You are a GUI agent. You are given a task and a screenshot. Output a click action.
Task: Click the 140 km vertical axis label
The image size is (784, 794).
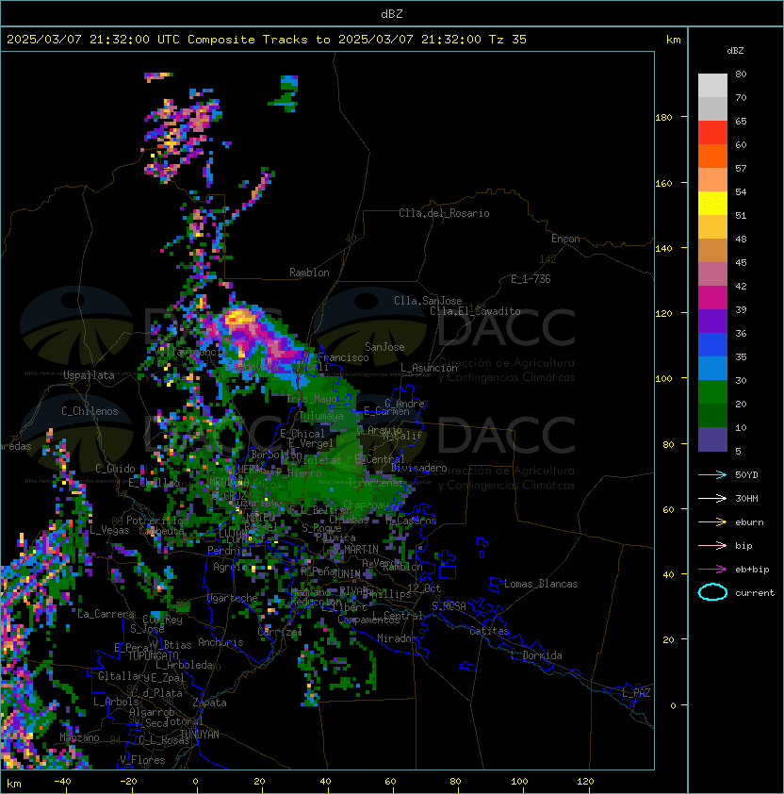[663, 249]
